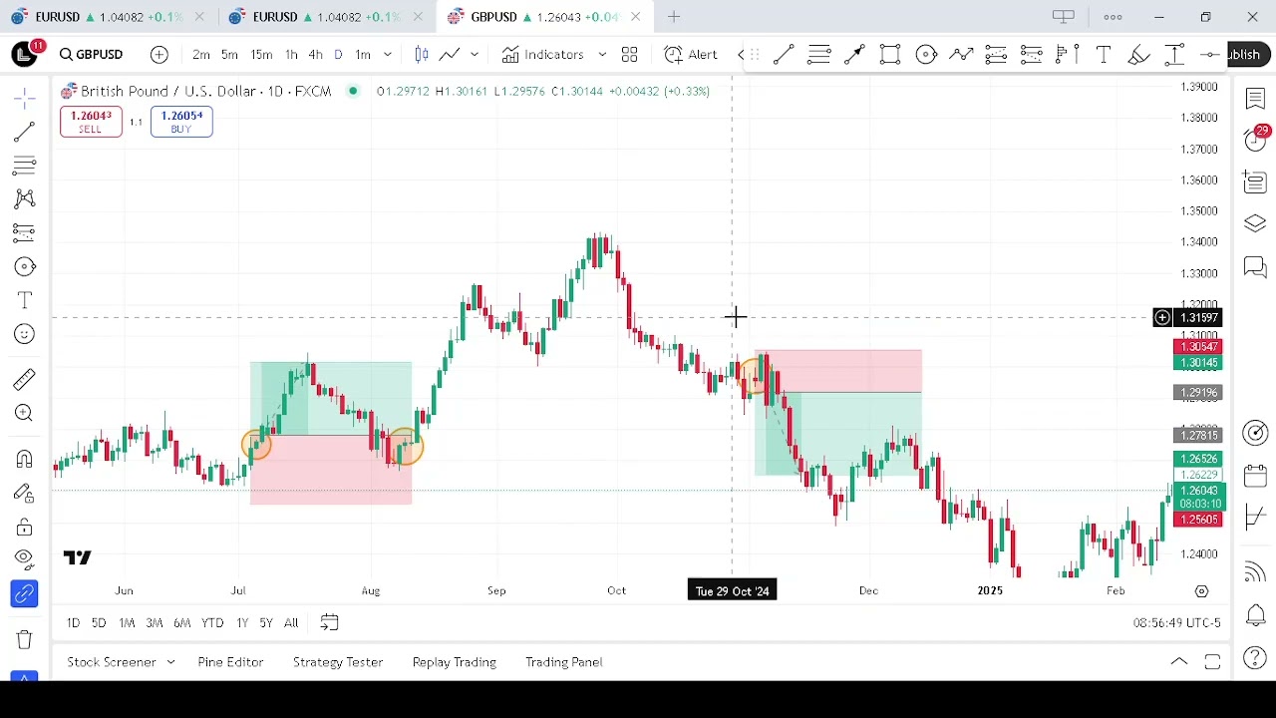Open forecasting and measurement tools in left sidebar

24,232
